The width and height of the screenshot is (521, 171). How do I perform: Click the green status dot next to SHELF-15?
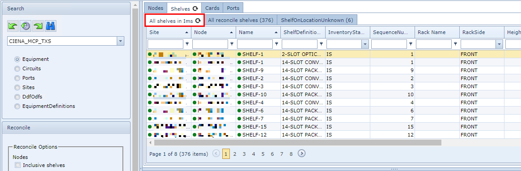coord(239,127)
